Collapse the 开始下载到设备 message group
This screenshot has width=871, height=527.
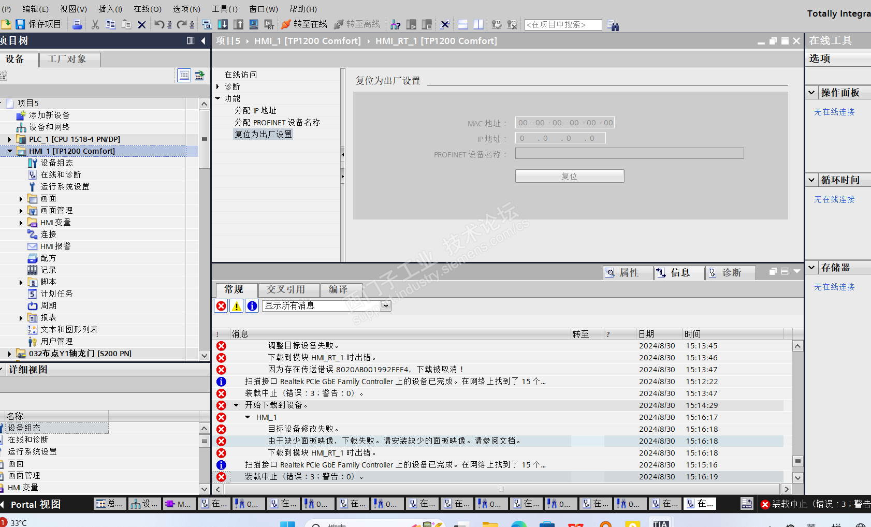pos(236,405)
